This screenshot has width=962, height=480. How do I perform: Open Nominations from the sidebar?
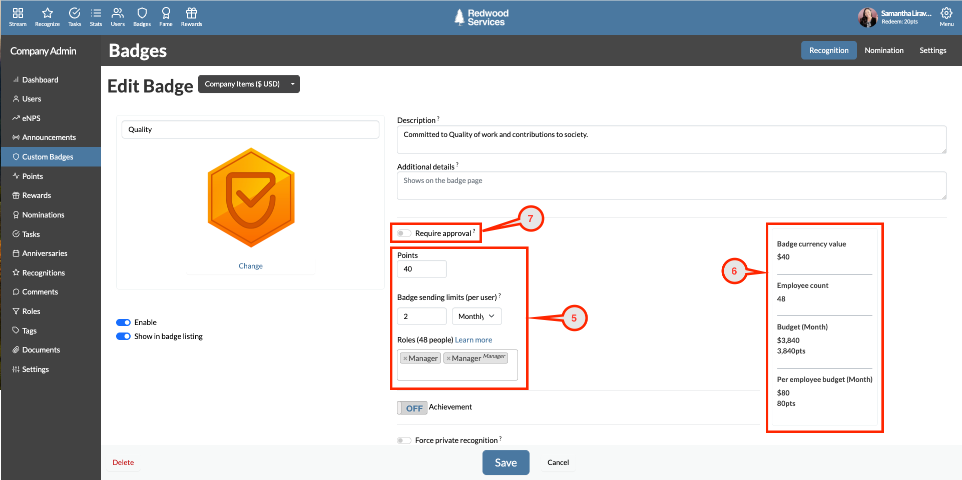tap(43, 214)
